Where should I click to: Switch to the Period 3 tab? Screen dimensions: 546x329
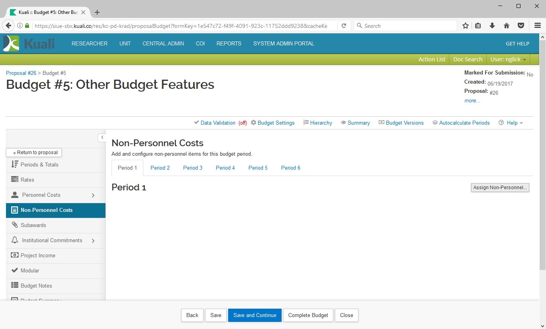tap(193, 168)
